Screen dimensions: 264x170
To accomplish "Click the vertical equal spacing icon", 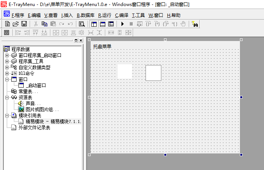I will click(99, 32).
